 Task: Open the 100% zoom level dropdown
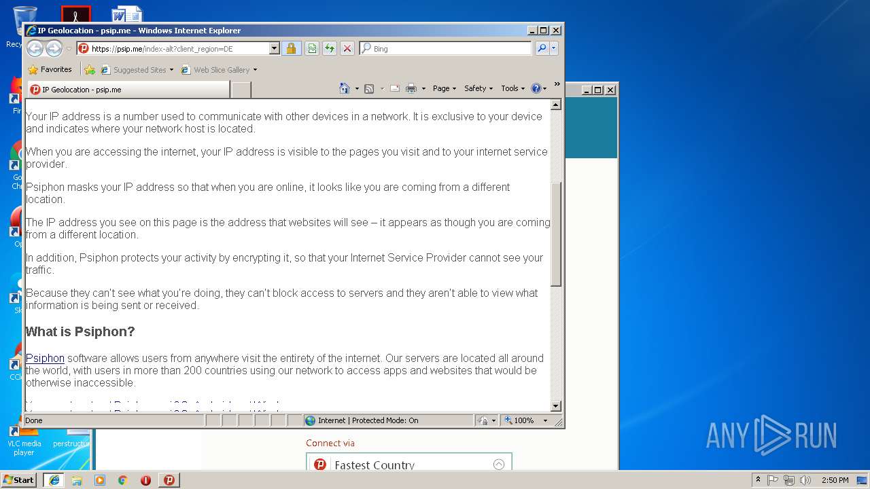(x=545, y=420)
